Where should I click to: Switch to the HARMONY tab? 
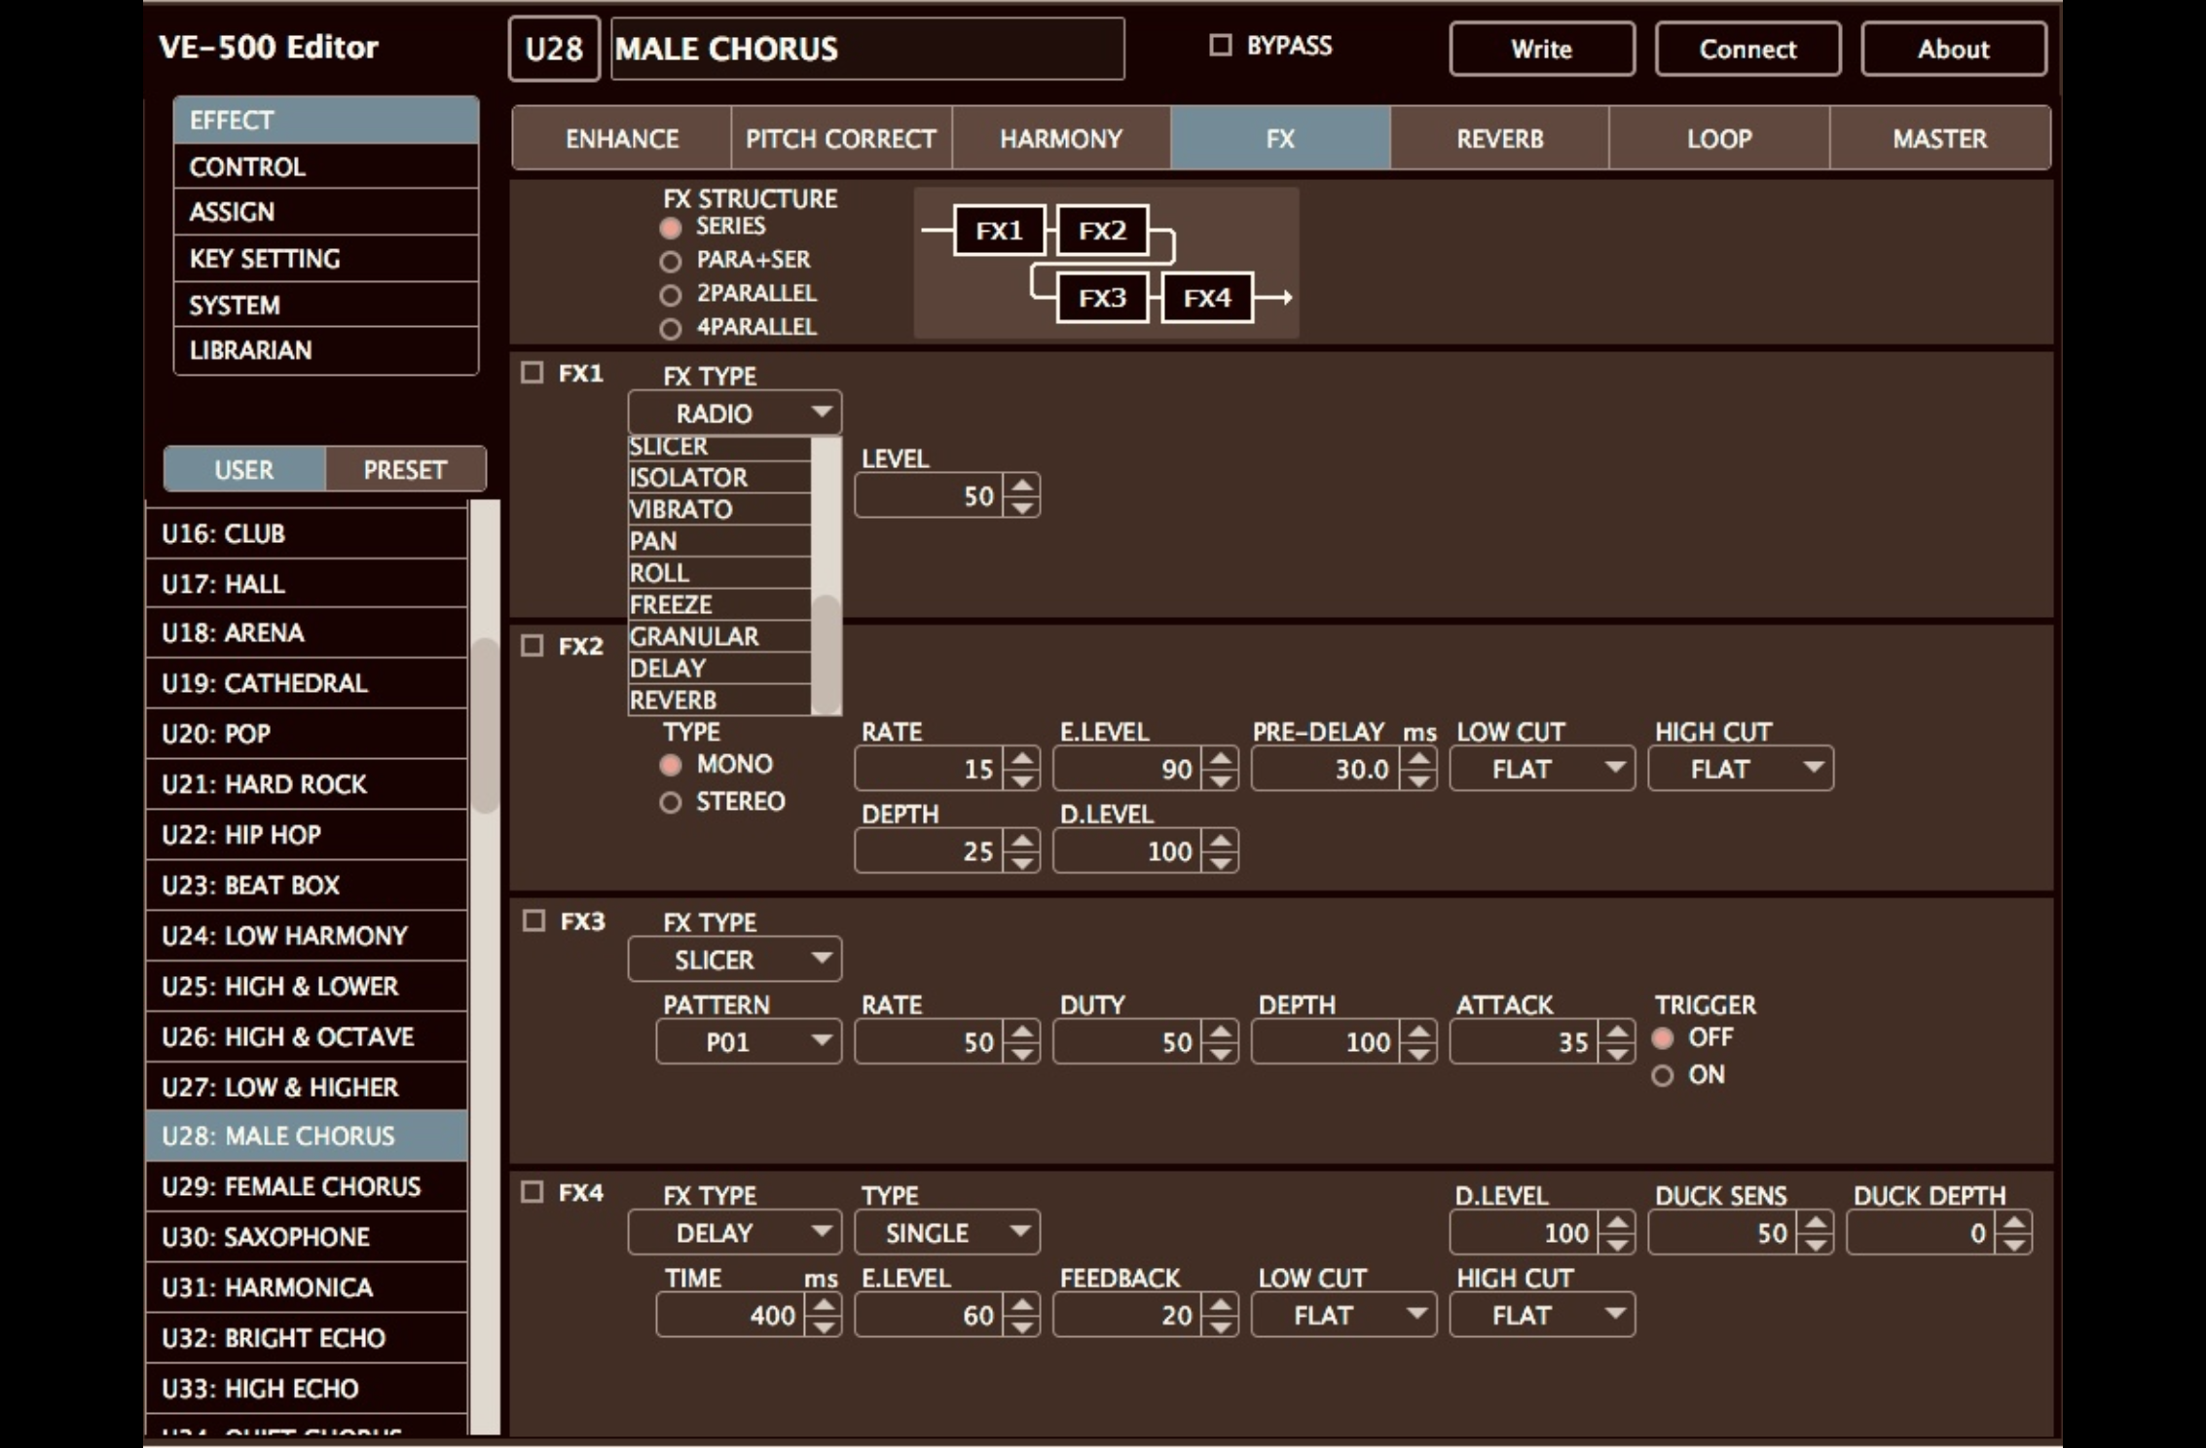[x=1061, y=138]
